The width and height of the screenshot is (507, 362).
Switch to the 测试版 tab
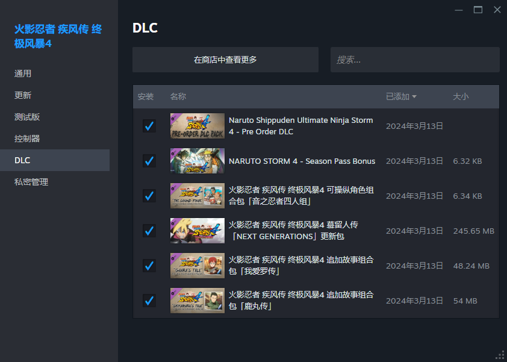click(27, 117)
